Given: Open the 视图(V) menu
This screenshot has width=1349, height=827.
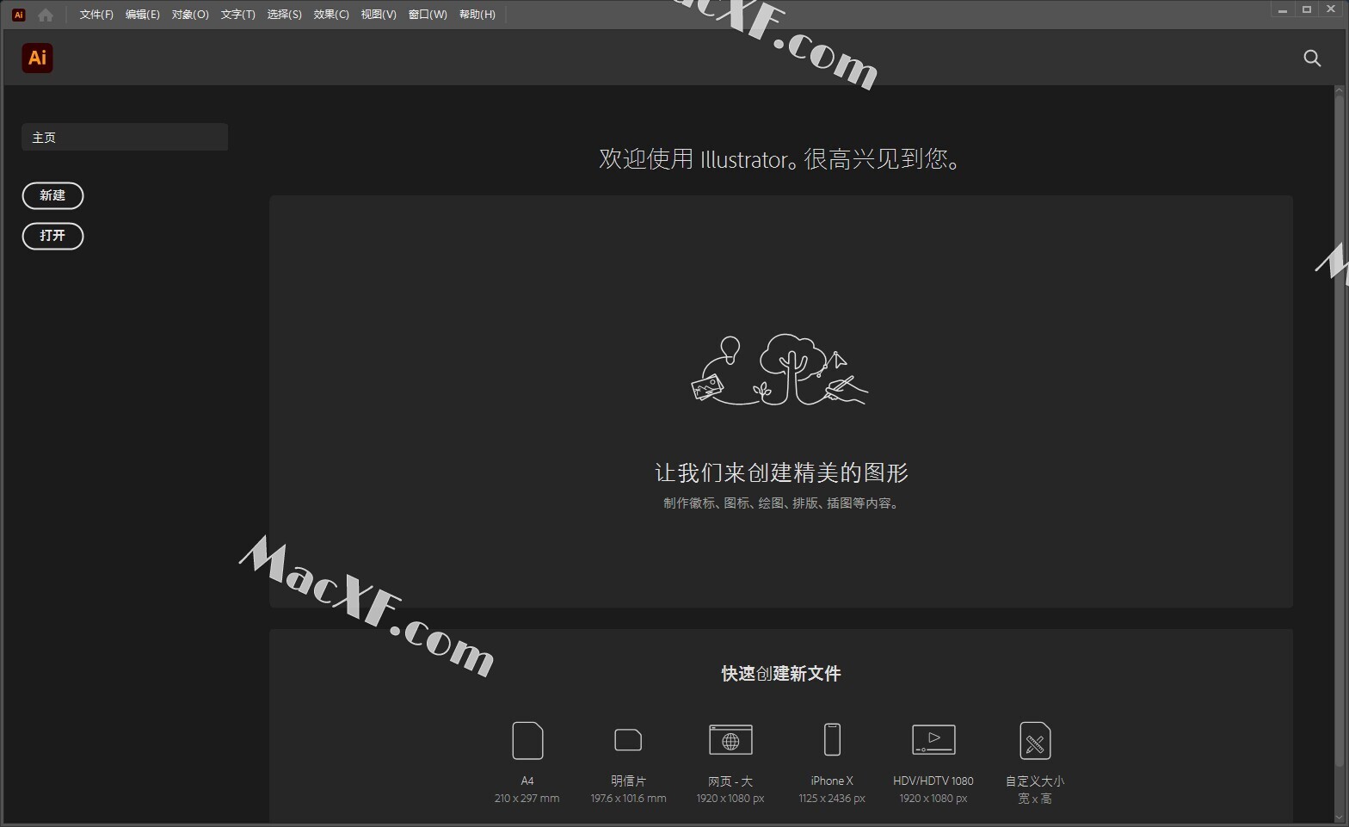Looking at the screenshot, I should [379, 15].
